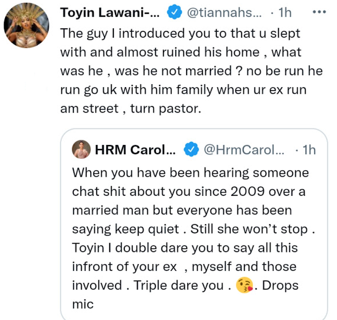Click the @HrmCarol handle
This screenshot has height=320, width=337.
tap(244, 150)
